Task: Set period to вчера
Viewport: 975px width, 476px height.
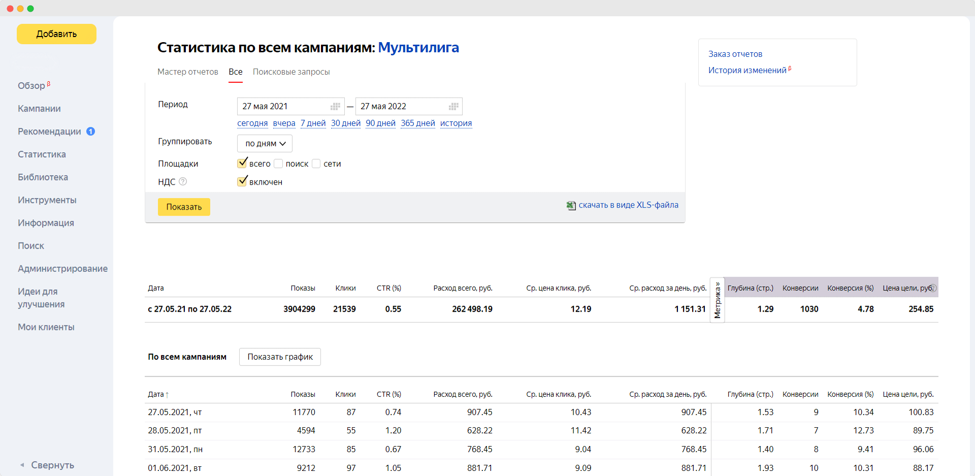Action: click(x=284, y=123)
